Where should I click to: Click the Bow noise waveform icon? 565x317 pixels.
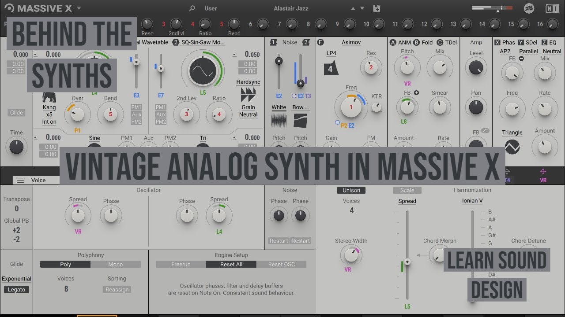click(301, 121)
